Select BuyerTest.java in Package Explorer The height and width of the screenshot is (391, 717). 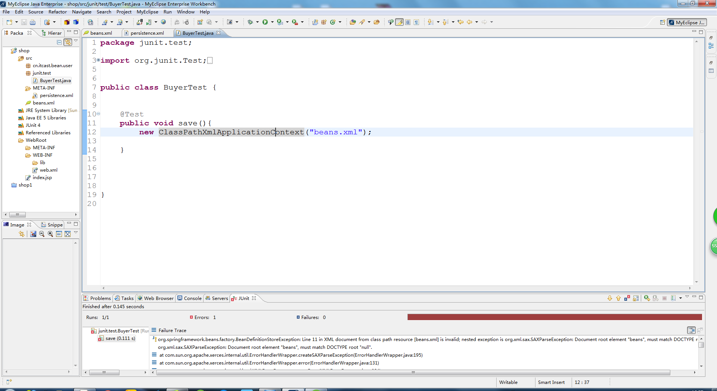52,80
